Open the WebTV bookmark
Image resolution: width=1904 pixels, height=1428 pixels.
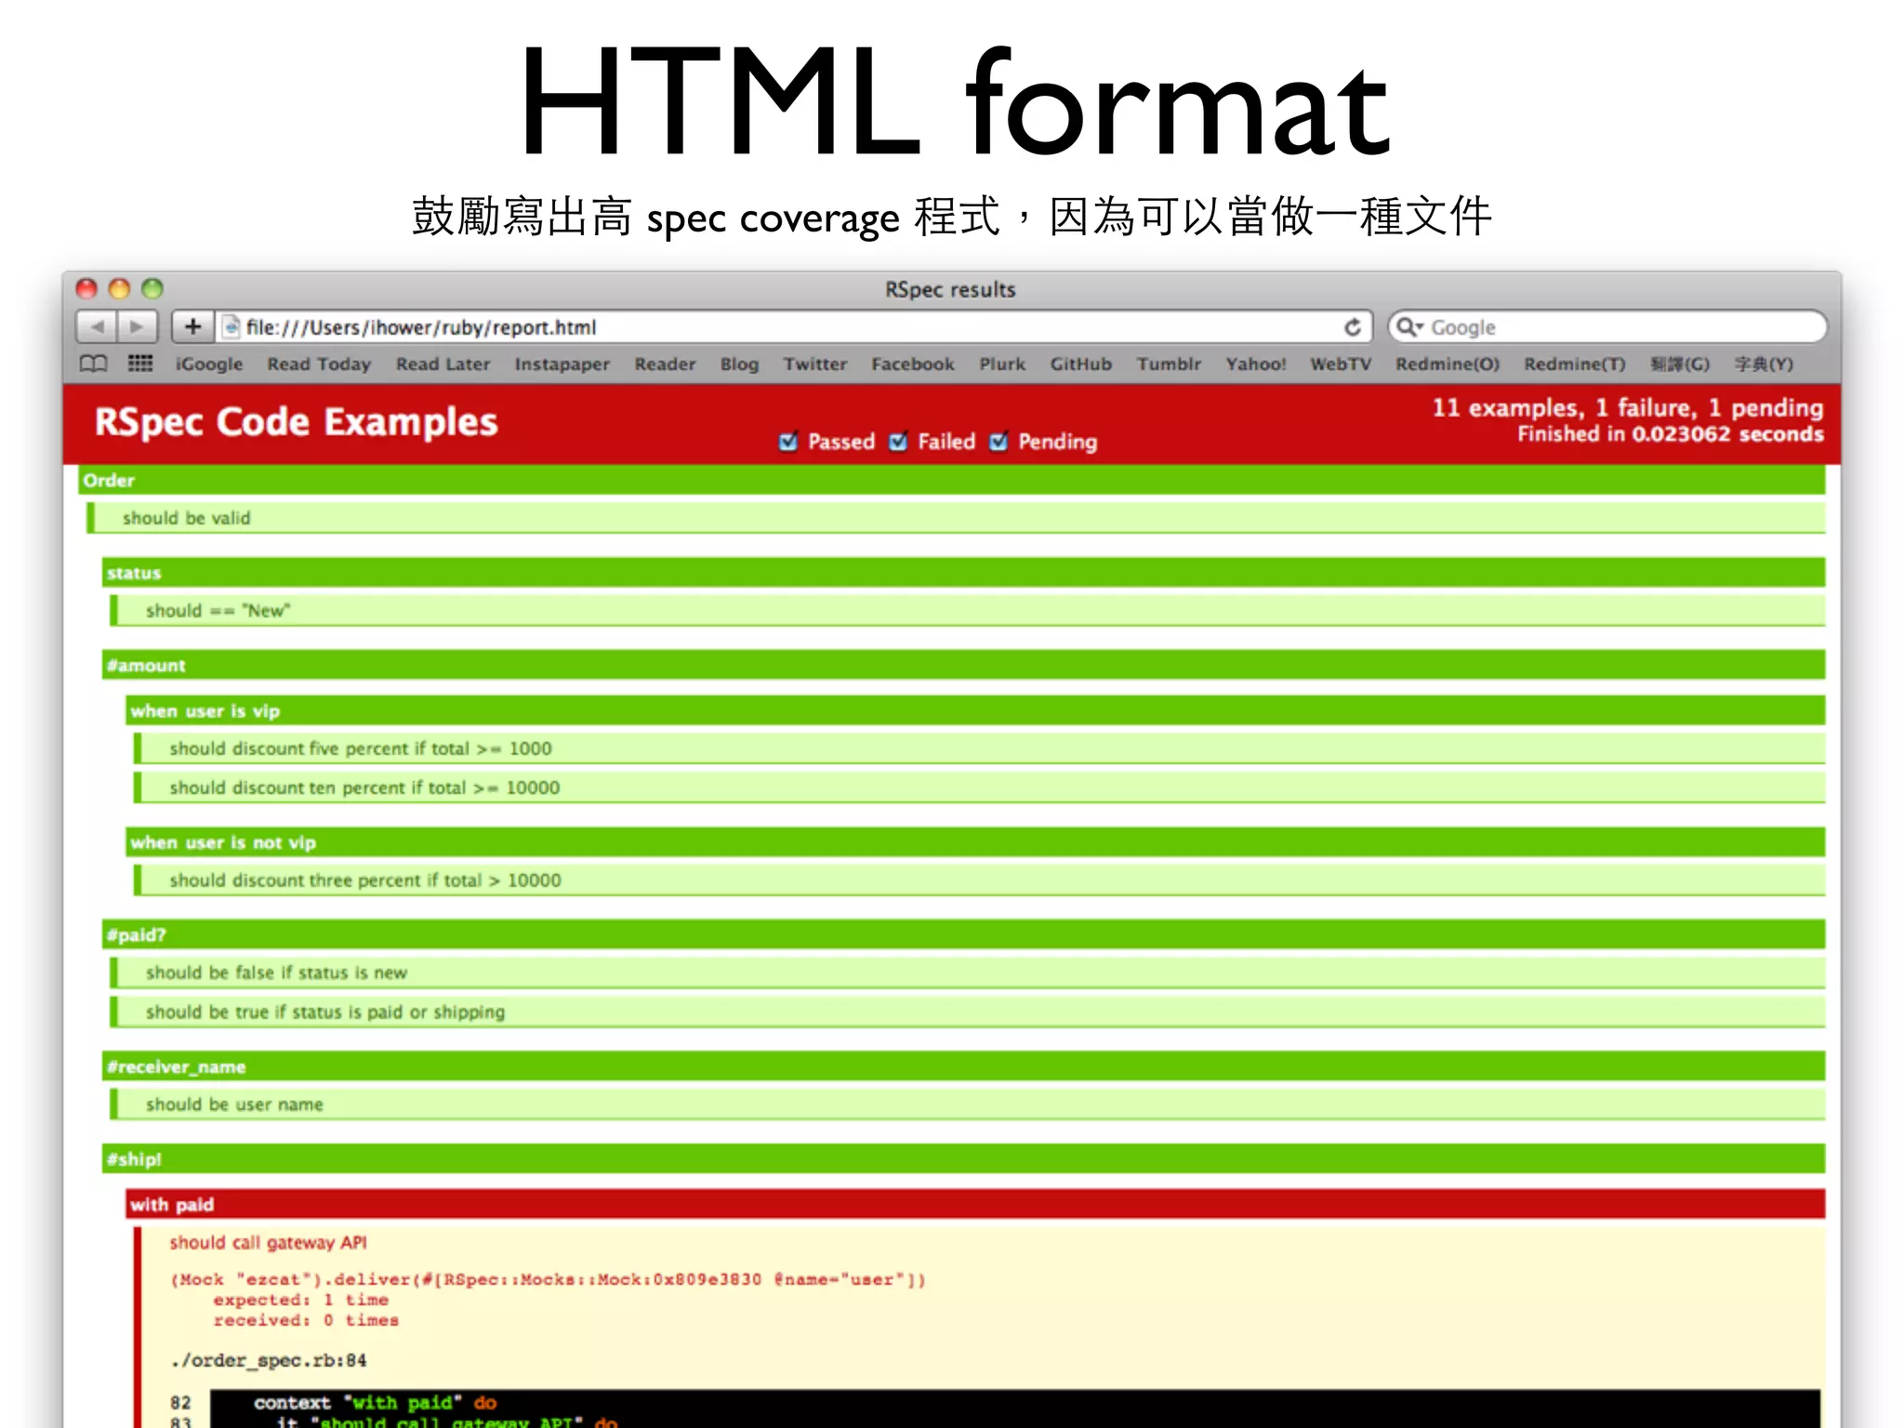coord(1341,364)
